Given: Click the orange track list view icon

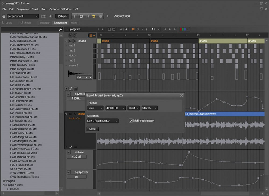Looking at the screenshot, I should (90, 35).
